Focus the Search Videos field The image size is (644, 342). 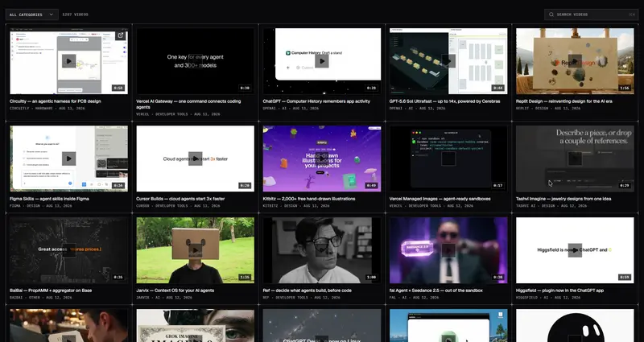(591, 14)
